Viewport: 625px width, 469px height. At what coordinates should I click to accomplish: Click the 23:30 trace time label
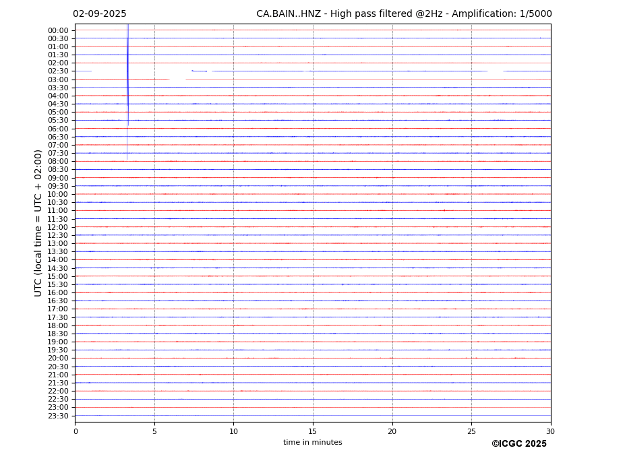58,416
